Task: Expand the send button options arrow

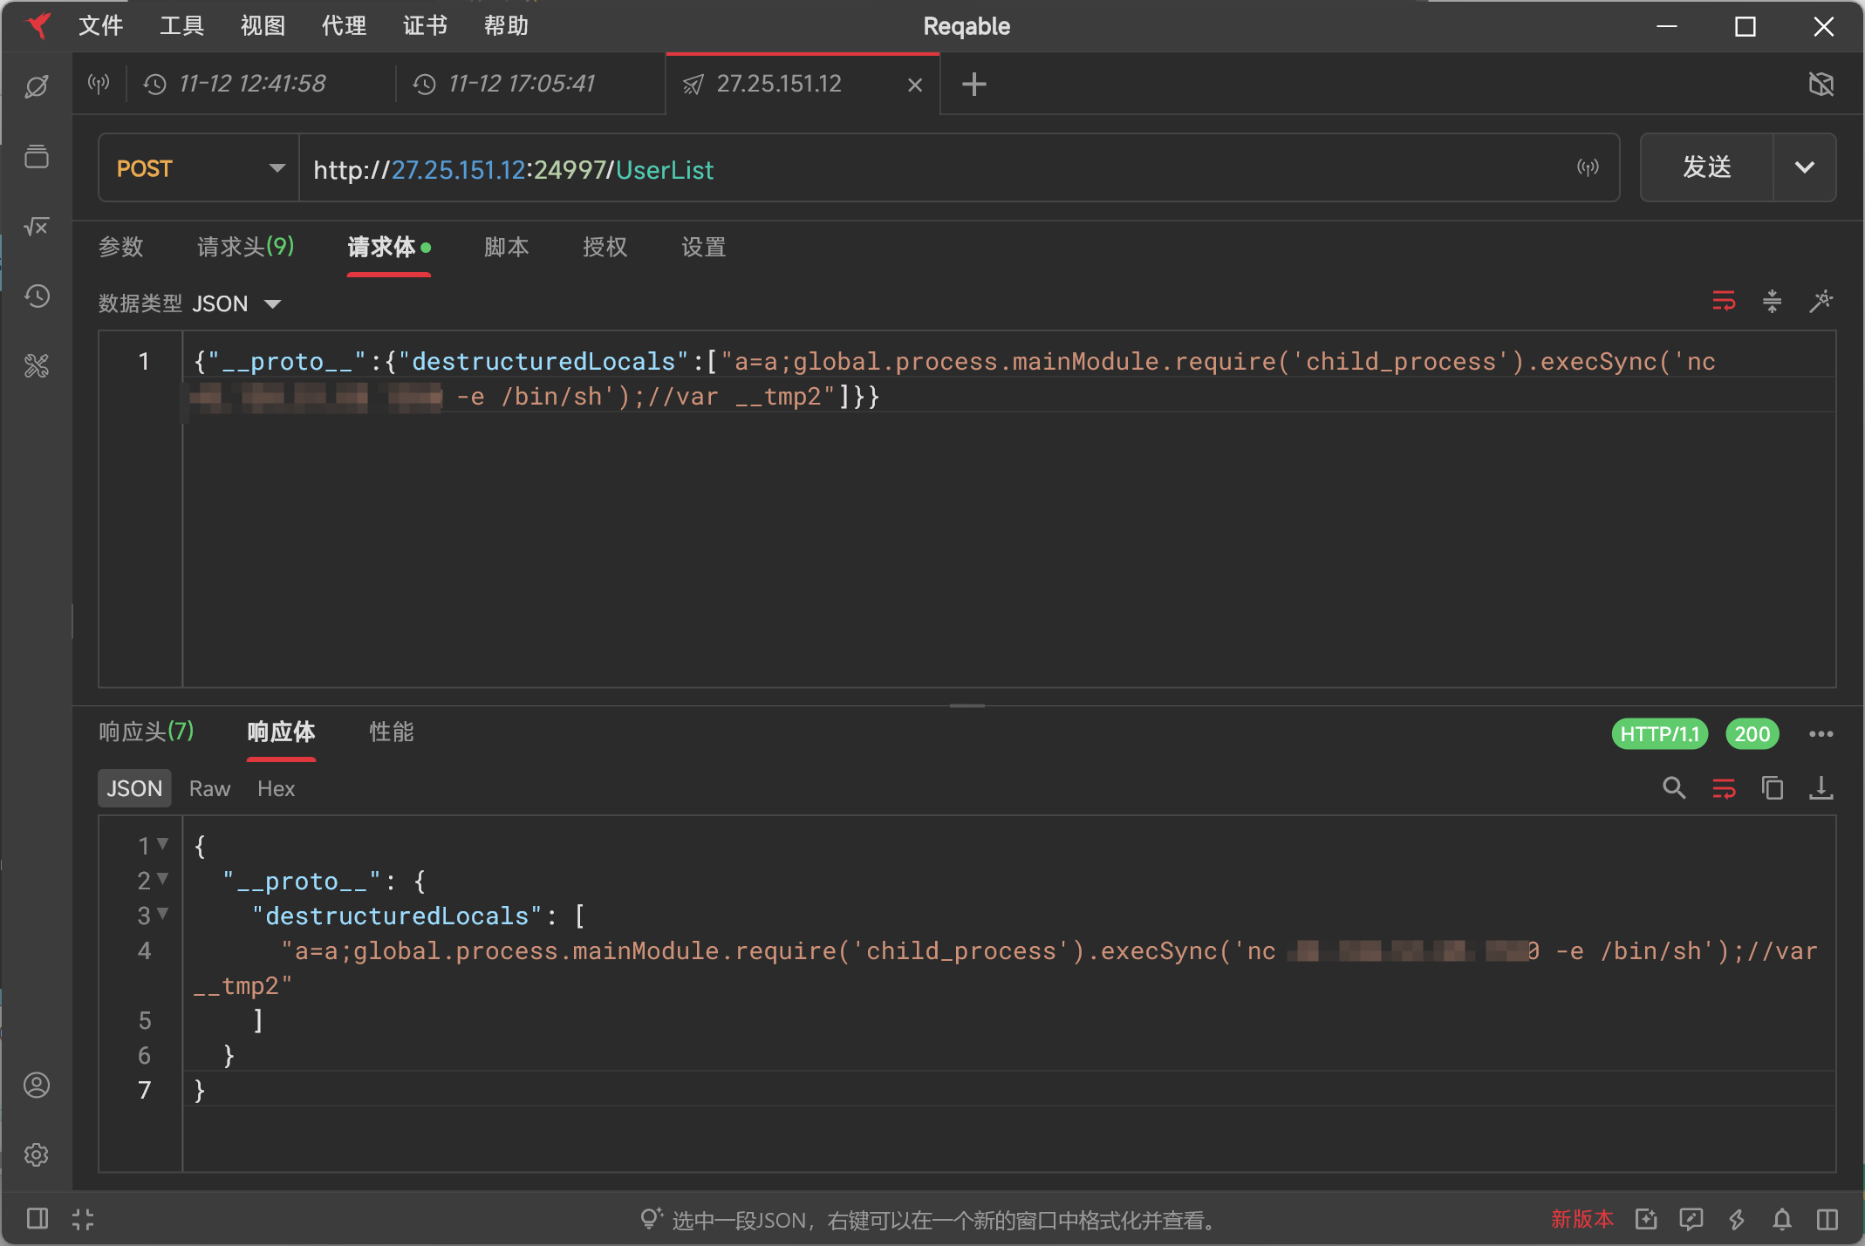Action: (1804, 167)
